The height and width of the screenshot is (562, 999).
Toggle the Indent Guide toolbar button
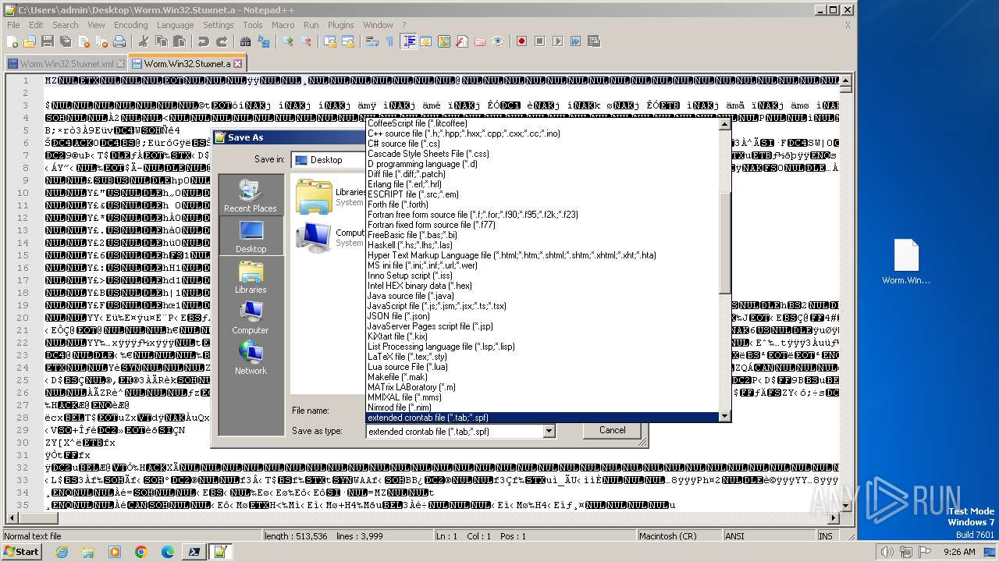coord(409,41)
